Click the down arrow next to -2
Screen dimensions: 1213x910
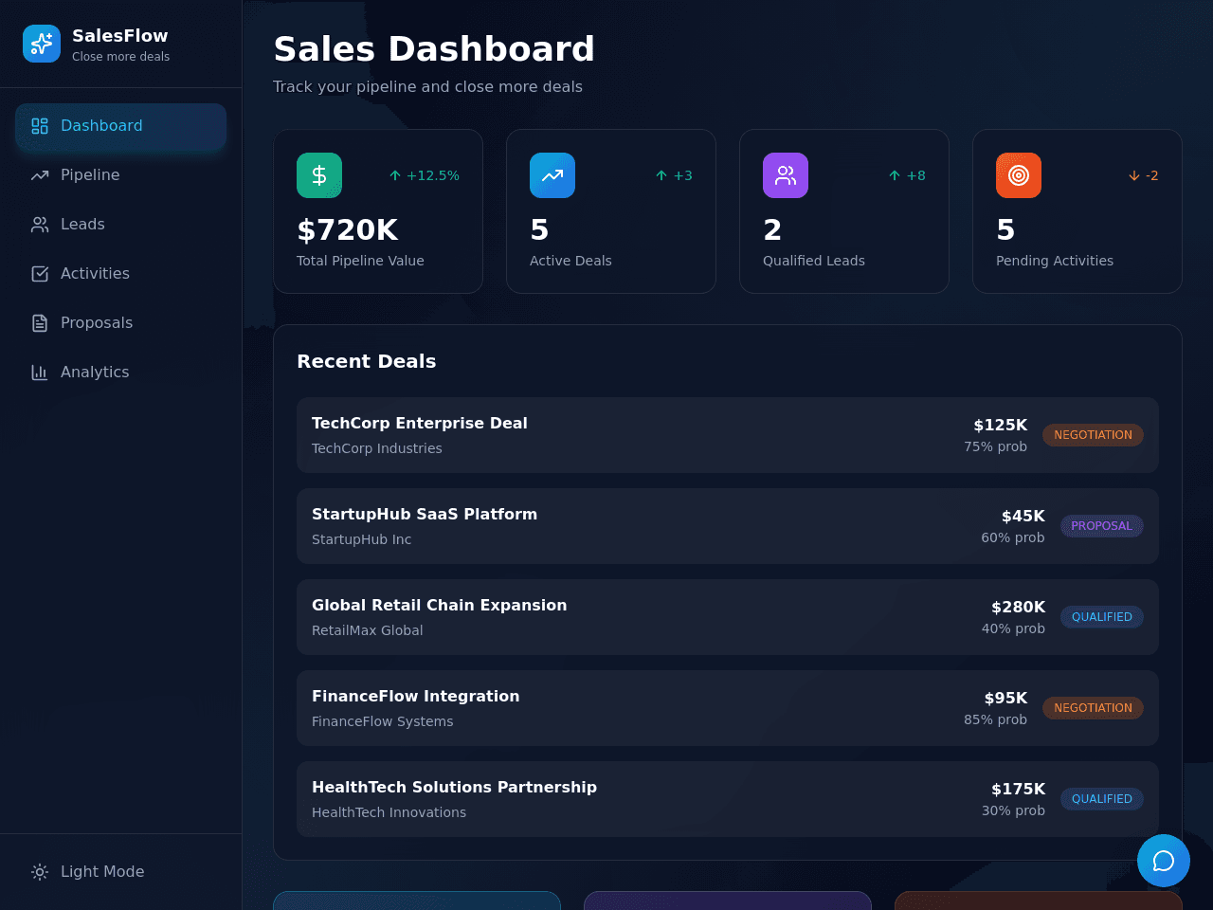[x=1134, y=175]
